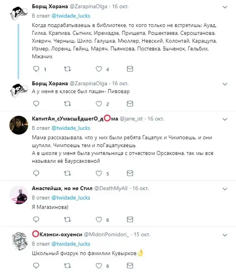236x272 pixels.
Task: Like the Гацапук и Чимпоешь tweet
Action: click(x=99, y=173)
